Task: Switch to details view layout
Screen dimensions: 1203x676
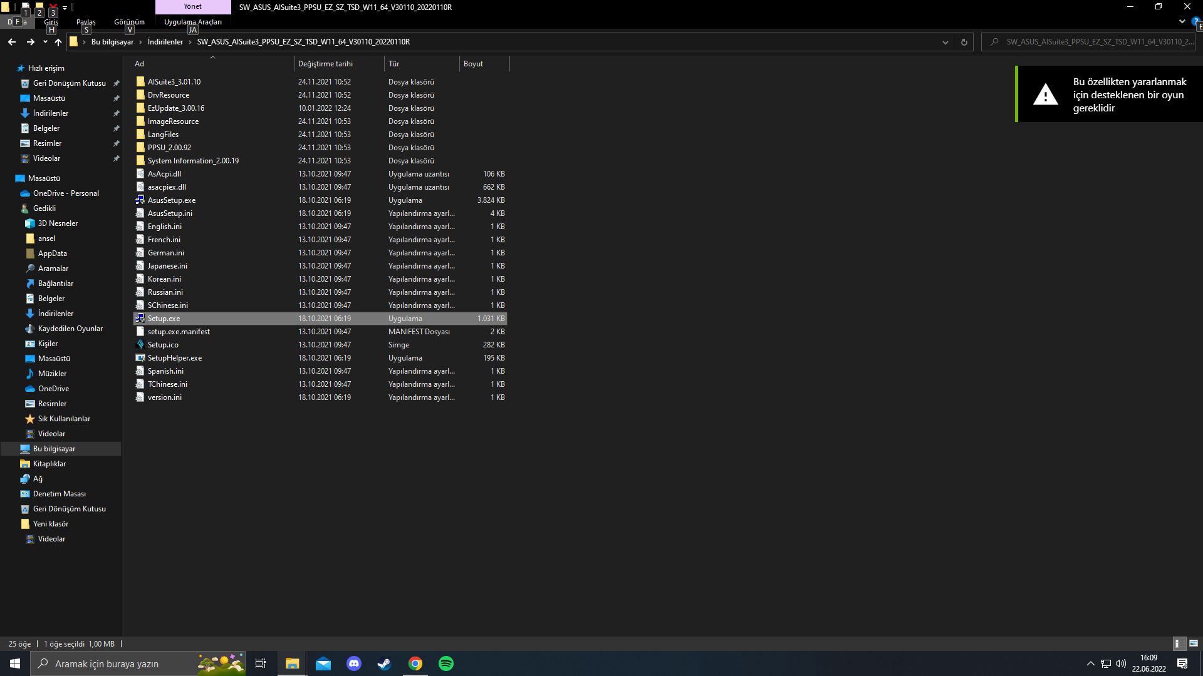Action: (1178, 643)
